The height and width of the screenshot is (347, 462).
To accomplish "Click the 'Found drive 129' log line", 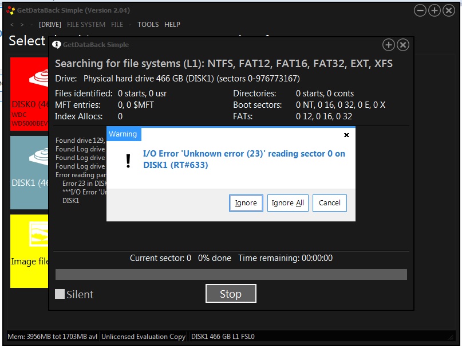I will click(80, 141).
